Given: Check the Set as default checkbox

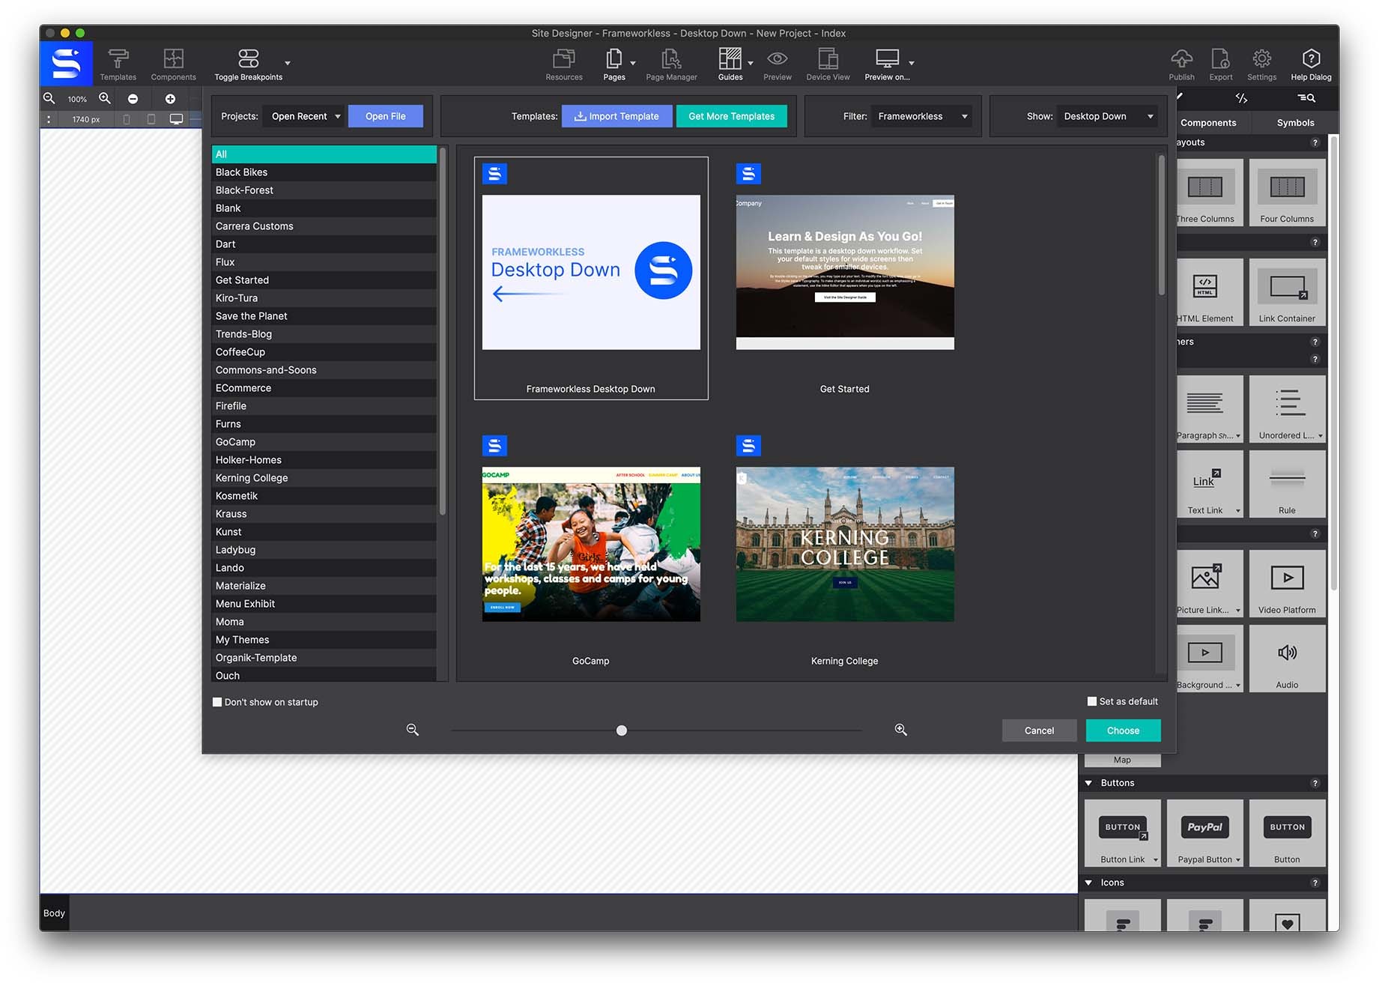Looking at the screenshot, I should coord(1092,701).
